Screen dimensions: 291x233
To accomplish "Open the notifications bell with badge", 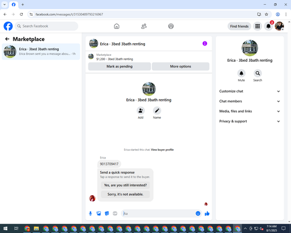I will (268, 26).
